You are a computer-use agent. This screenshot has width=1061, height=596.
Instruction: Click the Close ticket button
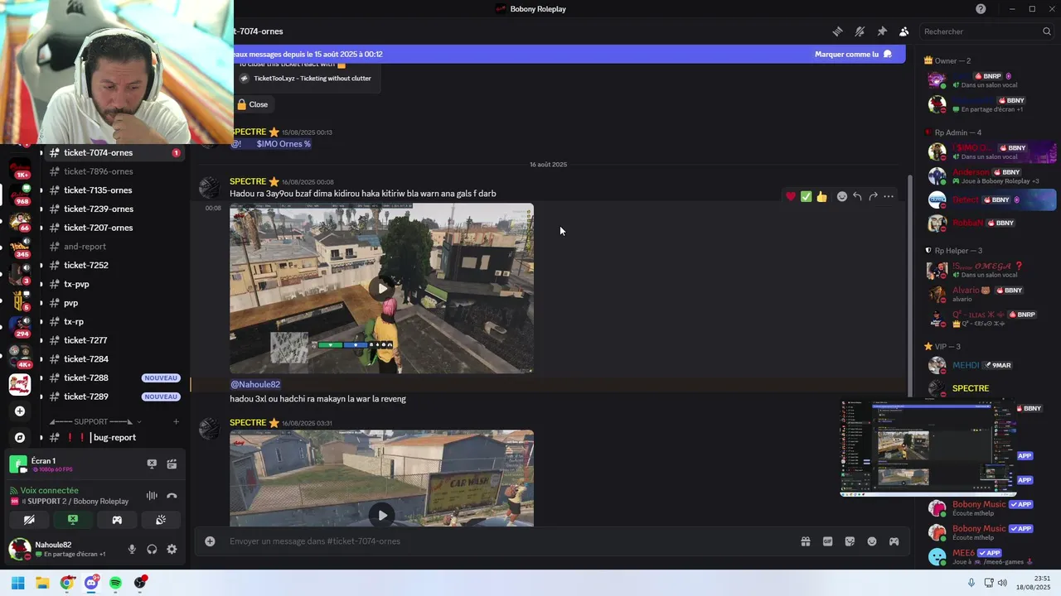[x=253, y=104]
